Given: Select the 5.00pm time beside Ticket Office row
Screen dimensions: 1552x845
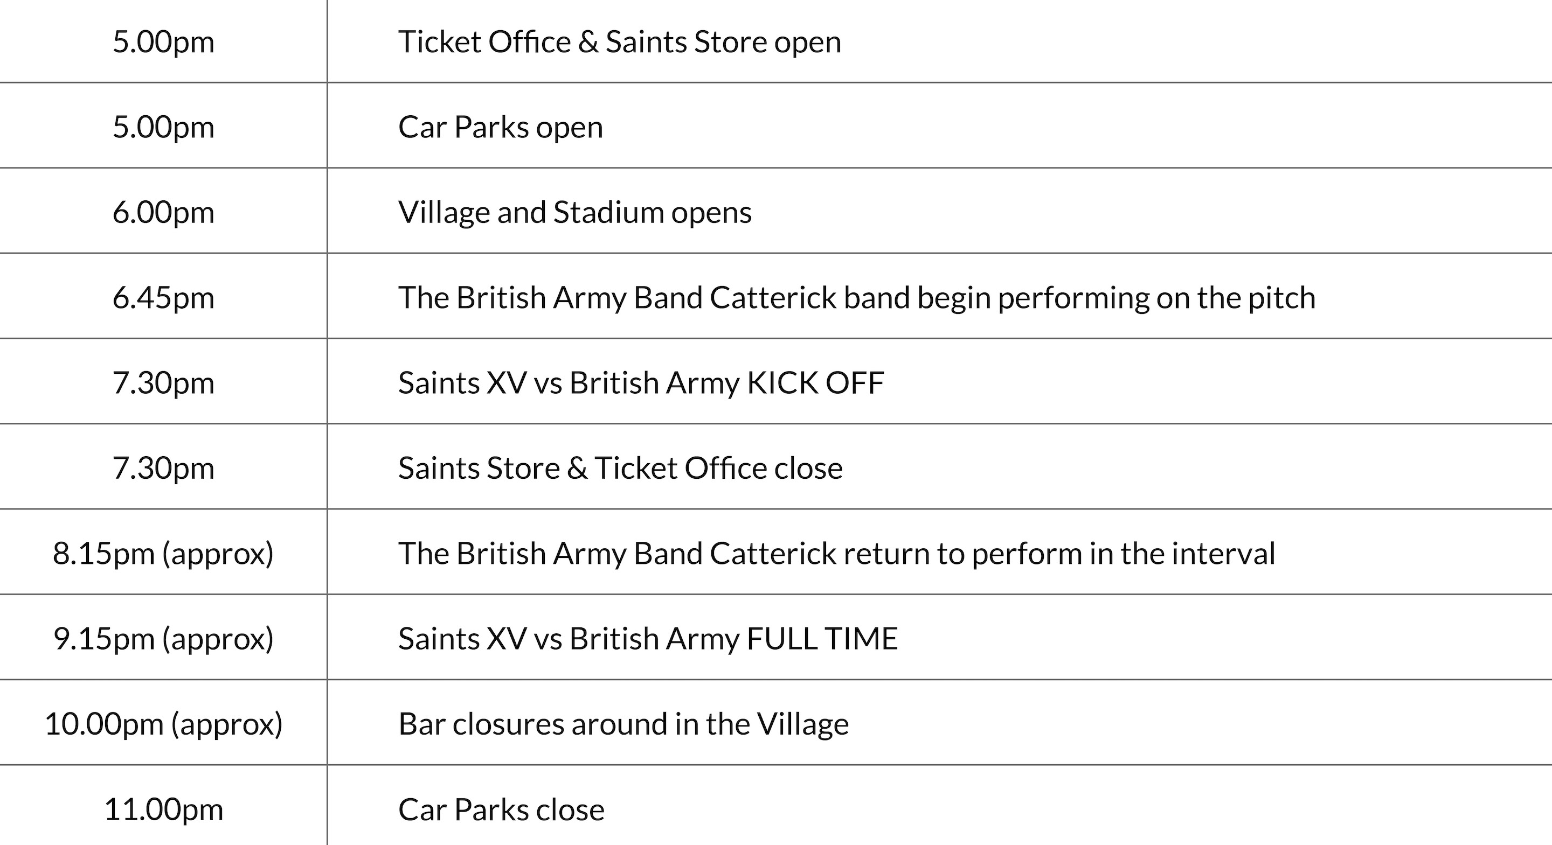Looking at the screenshot, I should coord(163,42).
